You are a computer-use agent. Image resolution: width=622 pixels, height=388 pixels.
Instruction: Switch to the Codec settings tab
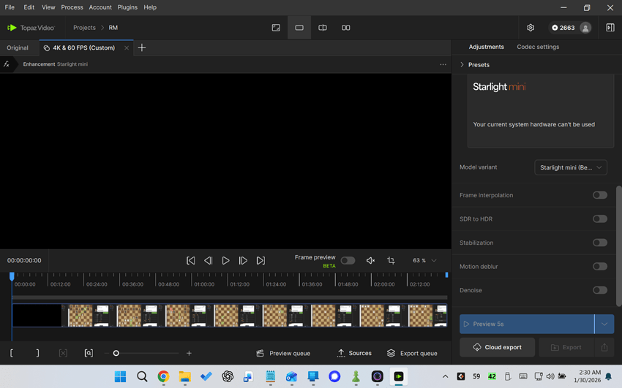coord(538,47)
